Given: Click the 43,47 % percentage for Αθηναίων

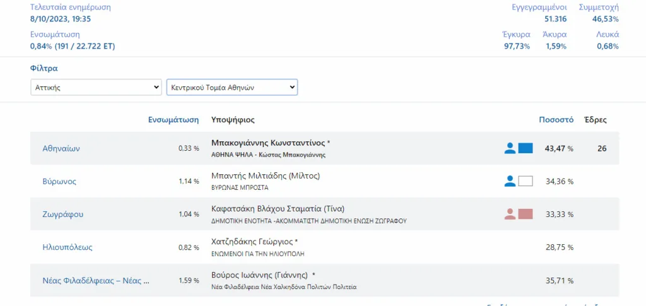Looking at the screenshot, I should (x=559, y=149).
